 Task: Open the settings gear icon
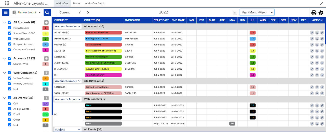click(x=321, y=12)
